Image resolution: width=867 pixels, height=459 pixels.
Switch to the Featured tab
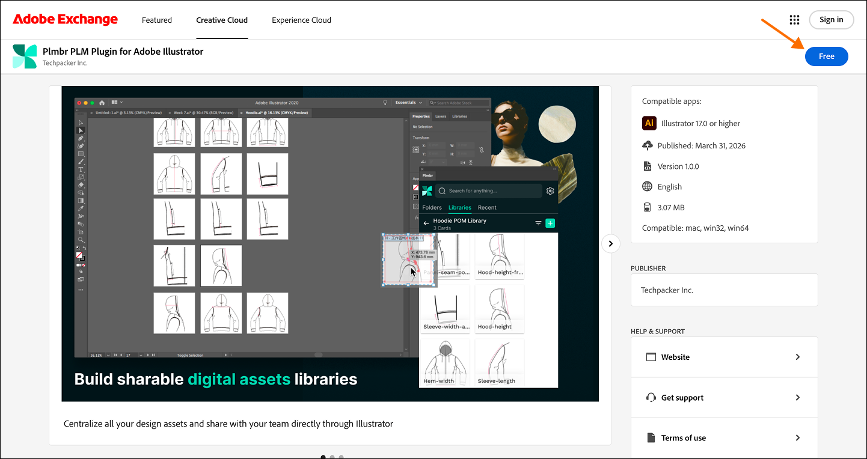click(156, 19)
